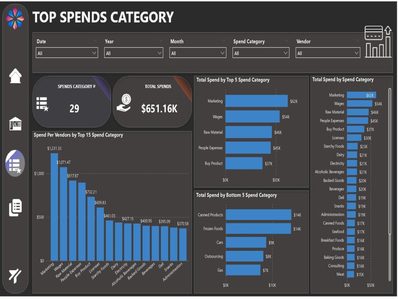Open the Vendor filter dropdown

click(327, 52)
